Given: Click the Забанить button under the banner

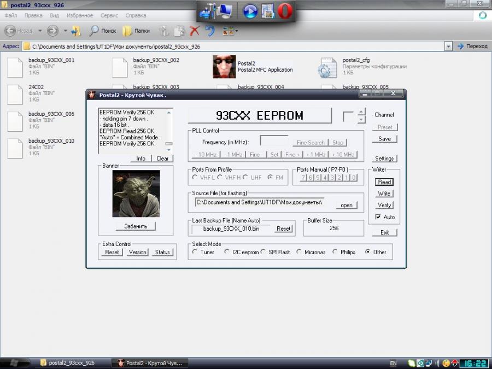Looking at the screenshot, I should (x=136, y=226).
